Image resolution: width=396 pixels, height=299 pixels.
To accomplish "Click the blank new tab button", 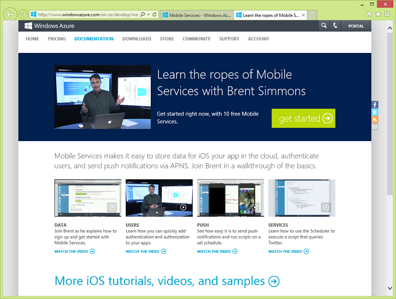I will [312, 15].
